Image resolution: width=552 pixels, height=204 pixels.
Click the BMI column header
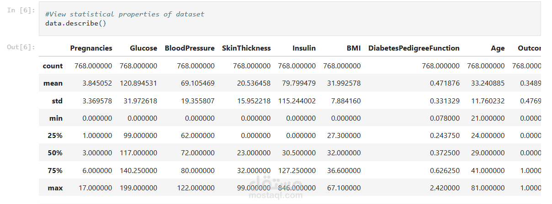coord(354,48)
